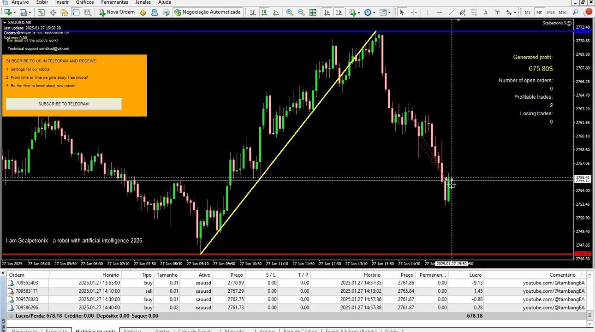Expand the arrows objects dropdown arrow

tap(515, 12)
